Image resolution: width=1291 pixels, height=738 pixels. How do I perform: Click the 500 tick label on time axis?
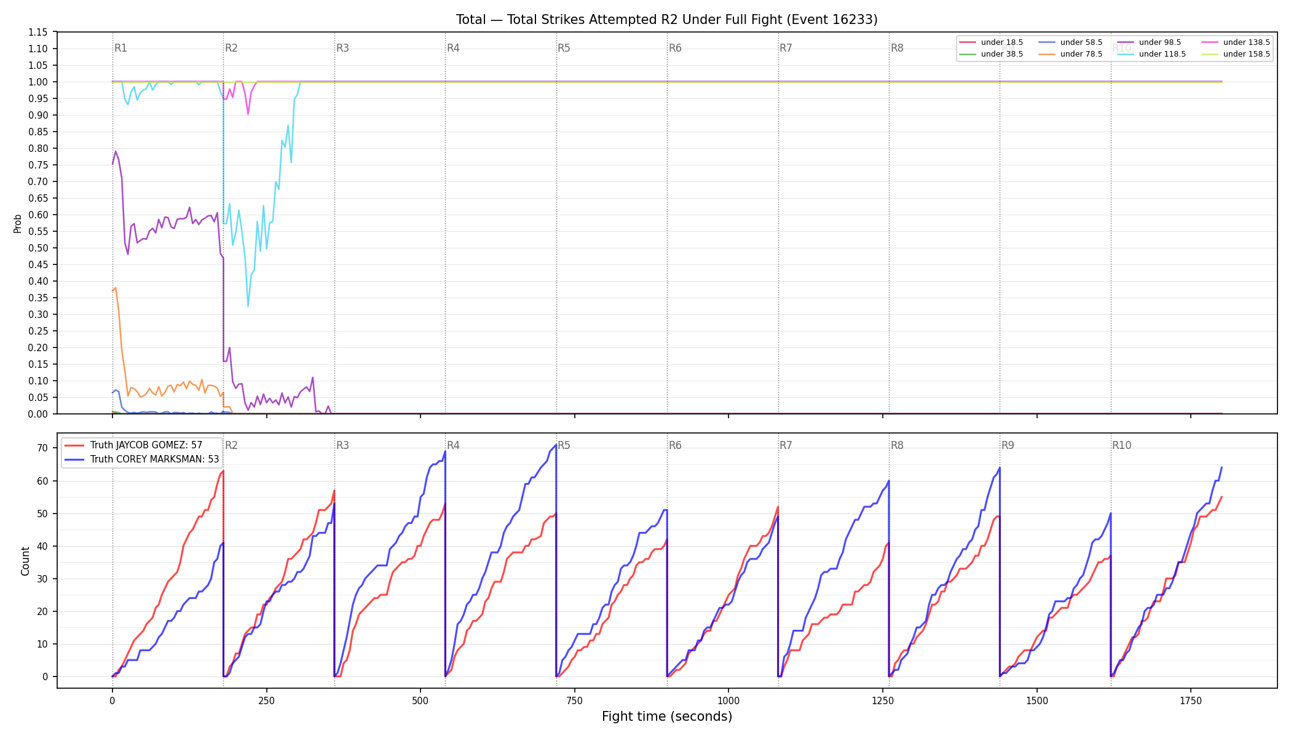pyautogui.click(x=420, y=700)
